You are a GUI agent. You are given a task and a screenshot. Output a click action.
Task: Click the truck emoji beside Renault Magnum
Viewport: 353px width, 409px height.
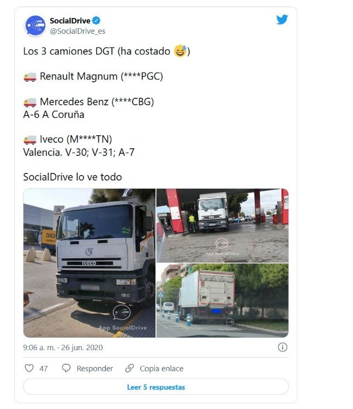point(30,77)
